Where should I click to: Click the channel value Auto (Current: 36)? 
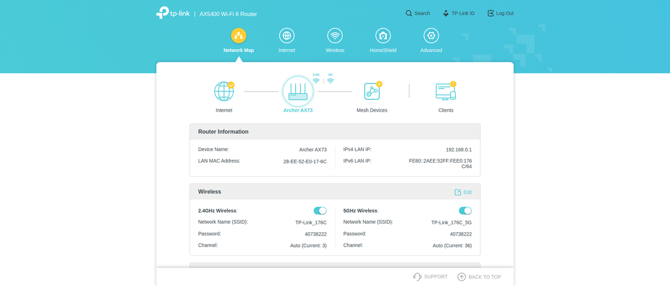coord(452,246)
